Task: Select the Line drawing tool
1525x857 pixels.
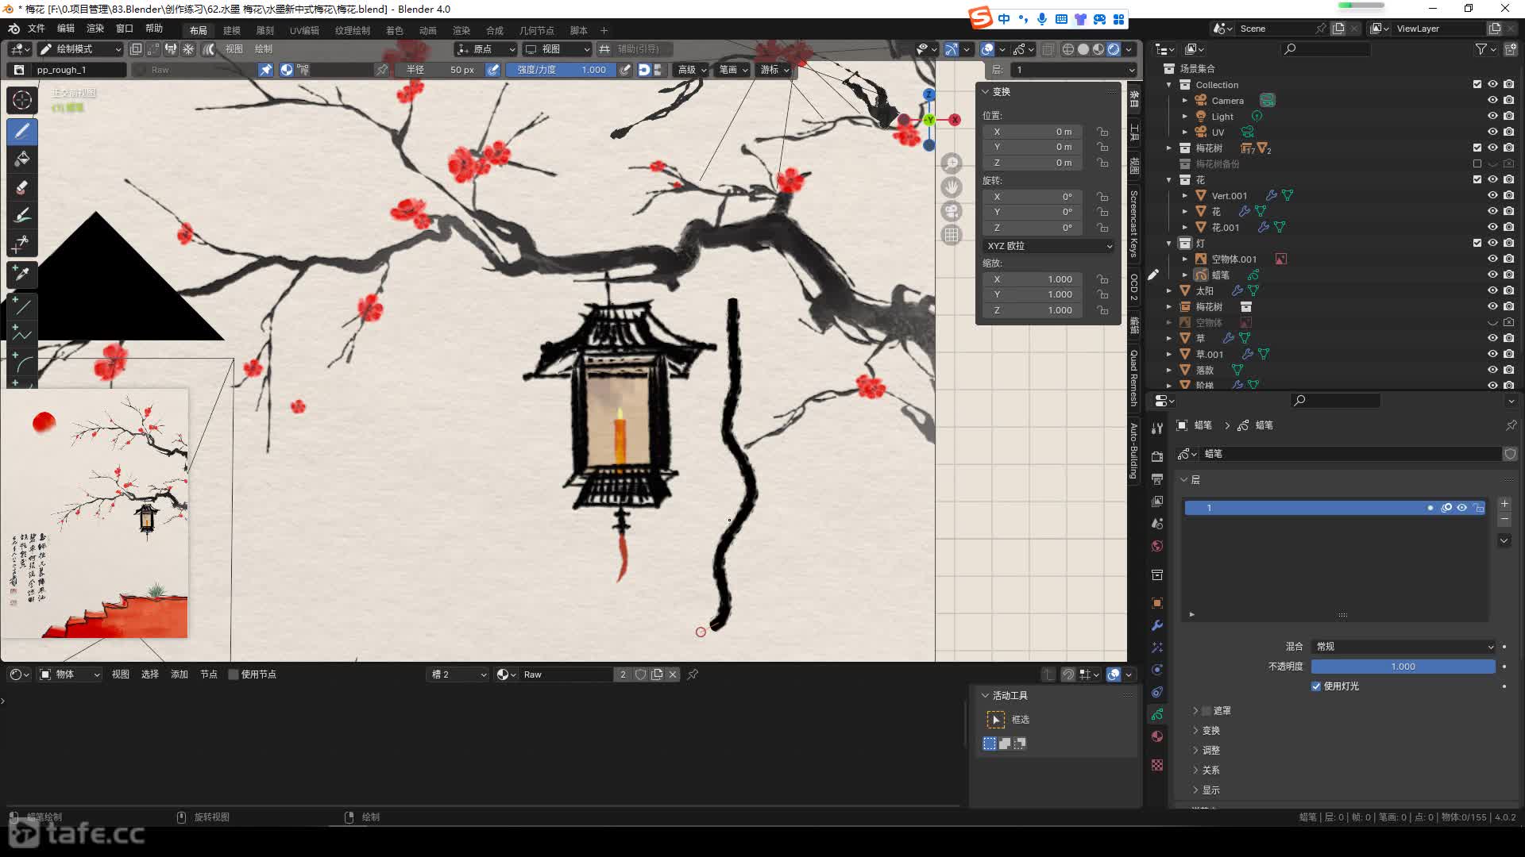Action: tap(22, 306)
